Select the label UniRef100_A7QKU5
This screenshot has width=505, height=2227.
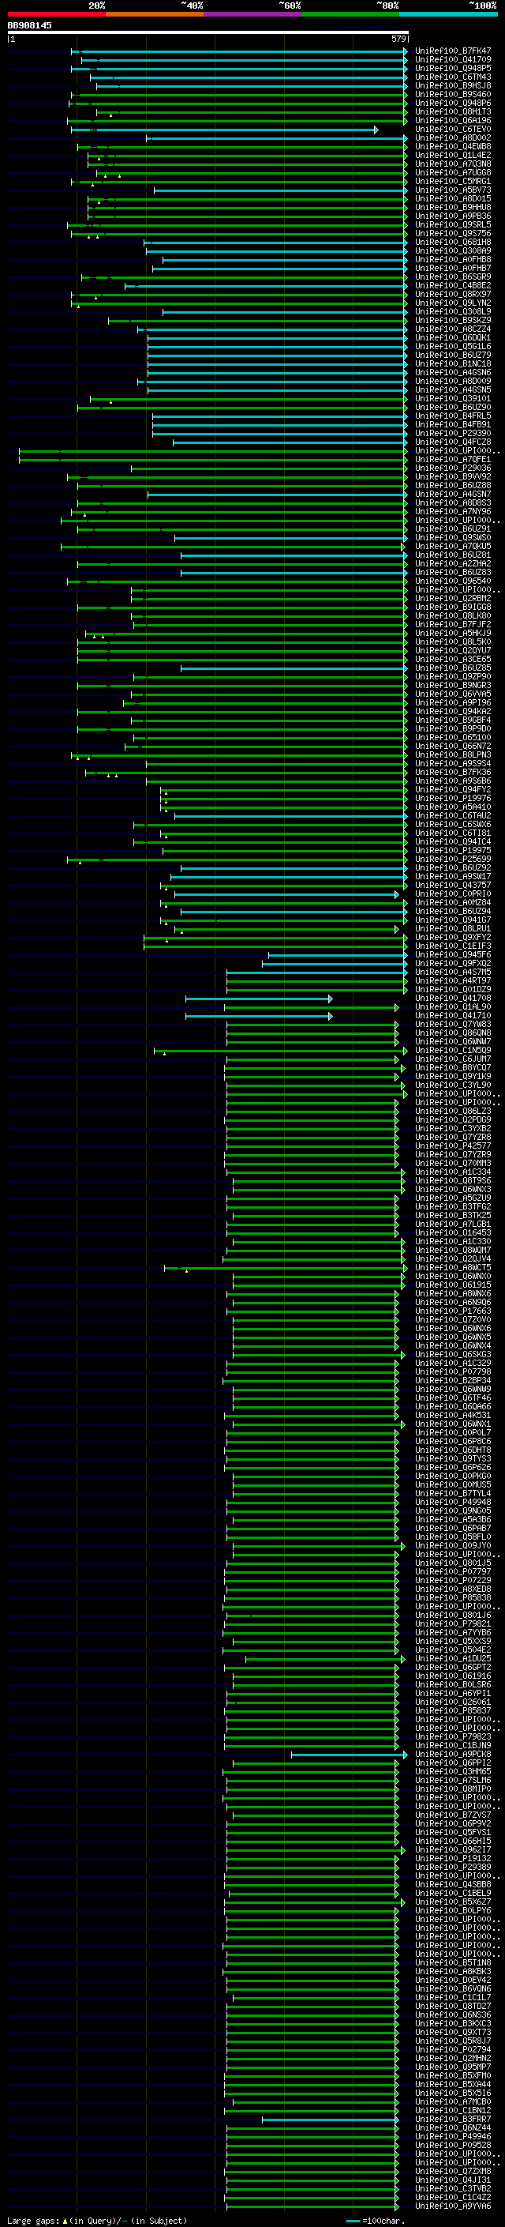pos(453,547)
